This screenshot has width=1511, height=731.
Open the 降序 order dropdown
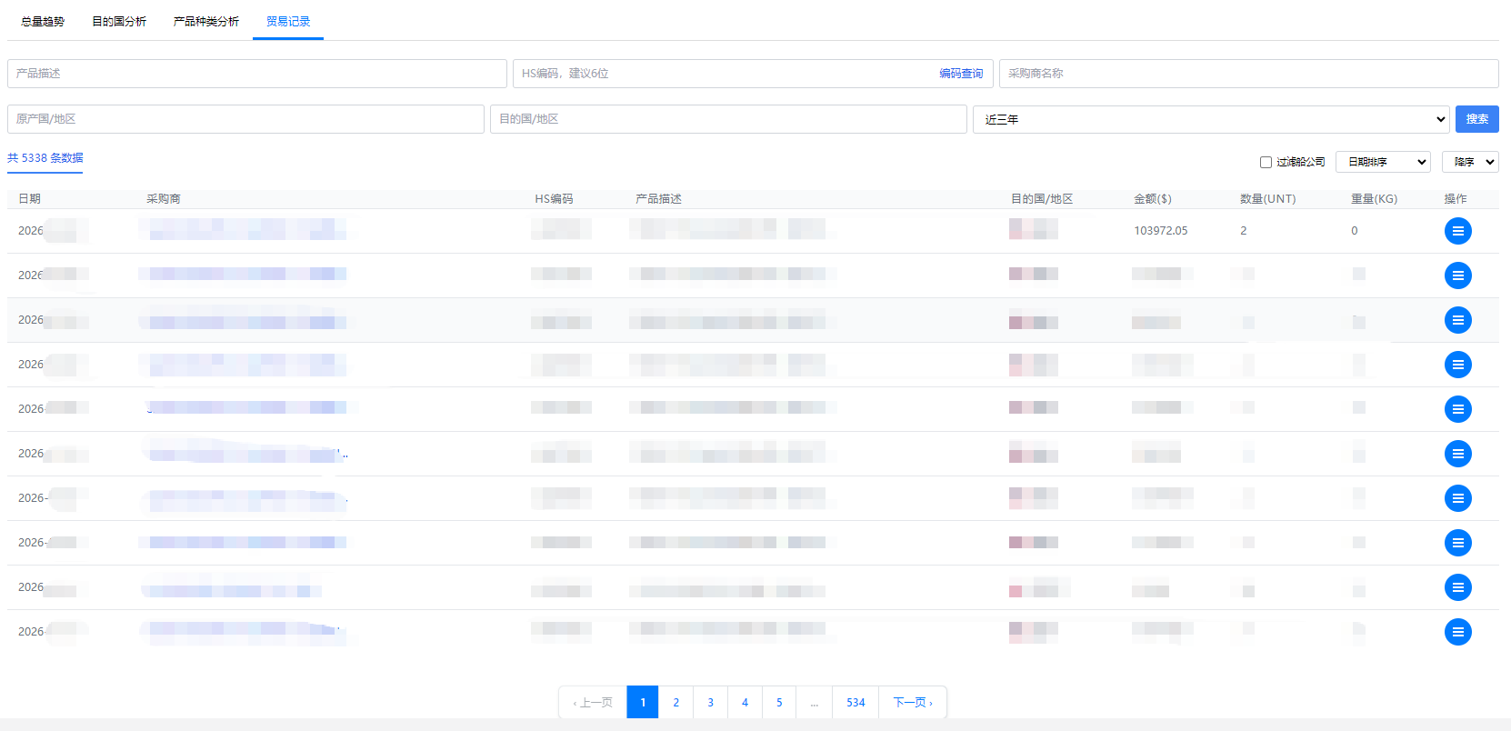(x=1470, y=162)
